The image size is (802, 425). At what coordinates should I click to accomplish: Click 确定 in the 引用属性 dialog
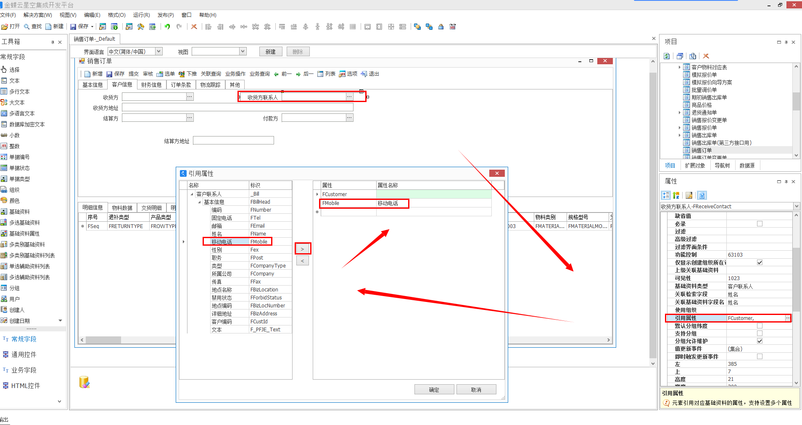434,390
